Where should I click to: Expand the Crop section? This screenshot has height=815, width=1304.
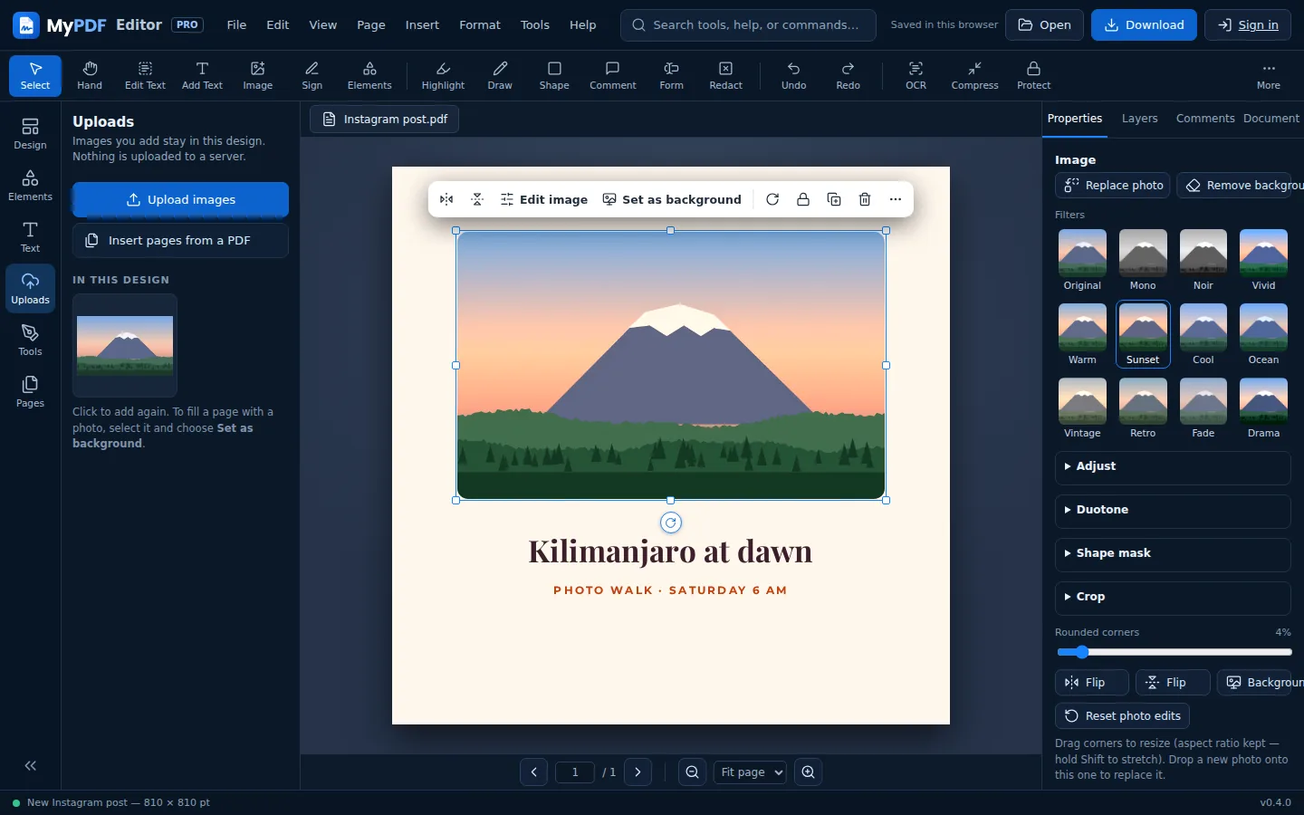1173,598
